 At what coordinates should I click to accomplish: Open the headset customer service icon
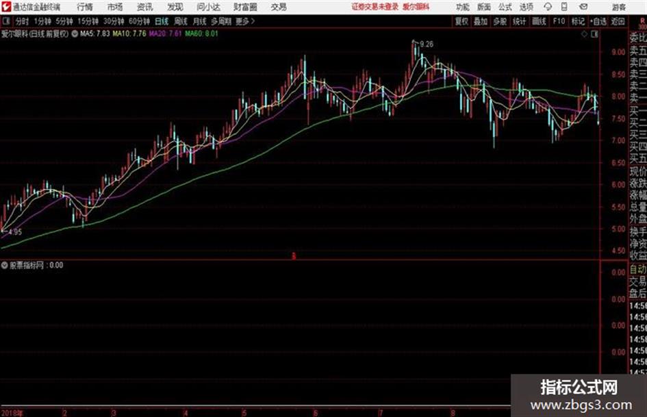tap(548, 7)
